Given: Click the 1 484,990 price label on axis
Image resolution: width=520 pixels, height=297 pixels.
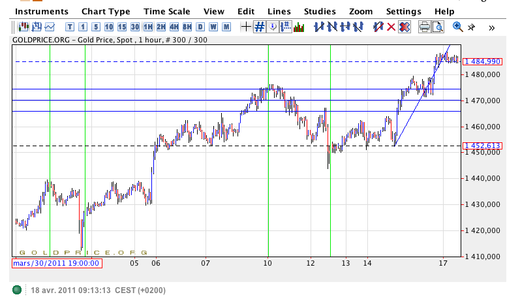Looking at the screenshot, I should point(482,61).
